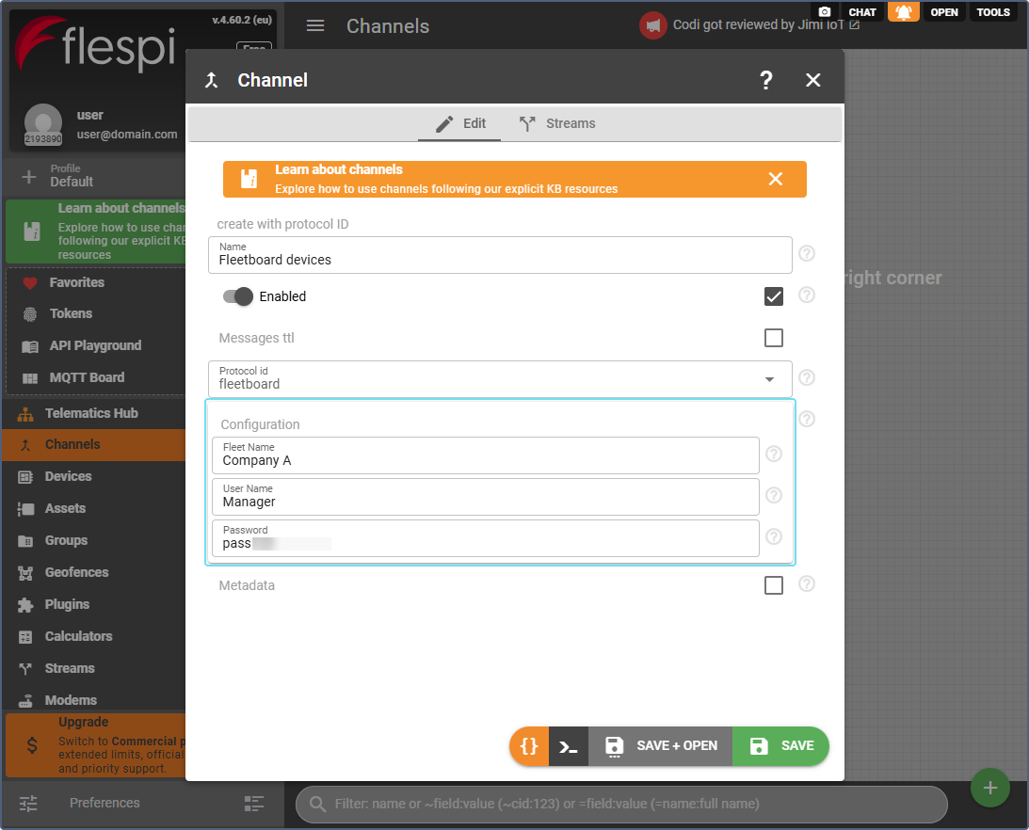The height and width of the screenshot is (830, 1029).
Task: Open the notifications bell icon
Action: click(904, 12)
